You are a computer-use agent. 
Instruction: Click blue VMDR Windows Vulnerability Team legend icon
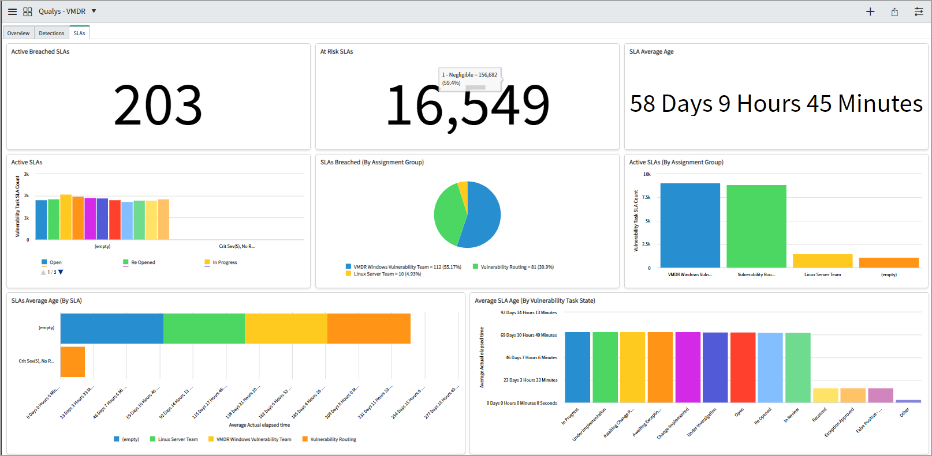tap(348, 267)
